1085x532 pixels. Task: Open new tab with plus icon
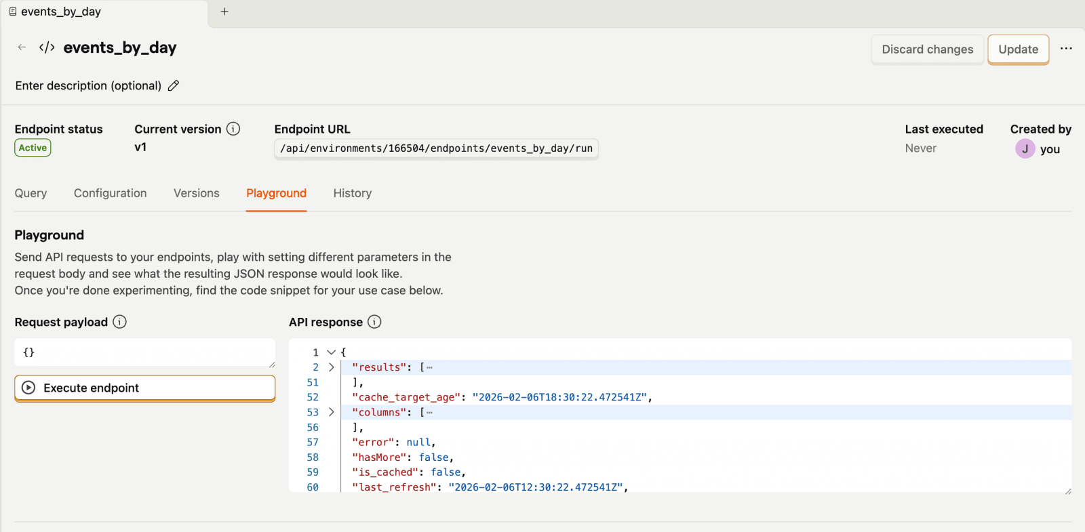[224, 12]
